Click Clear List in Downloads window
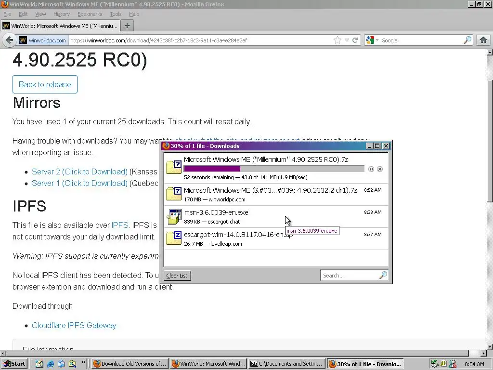Viewport: 493px width, 370px height. click(x=177, y=275)
